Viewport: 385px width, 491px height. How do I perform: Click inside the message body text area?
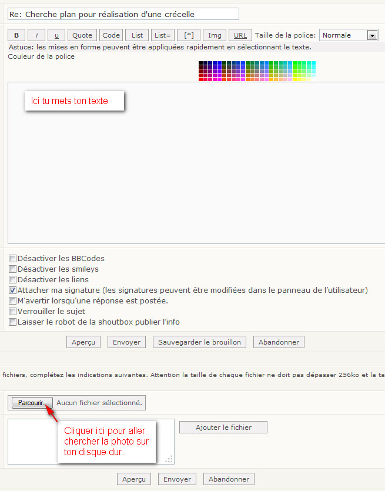(x=194, y=176)
